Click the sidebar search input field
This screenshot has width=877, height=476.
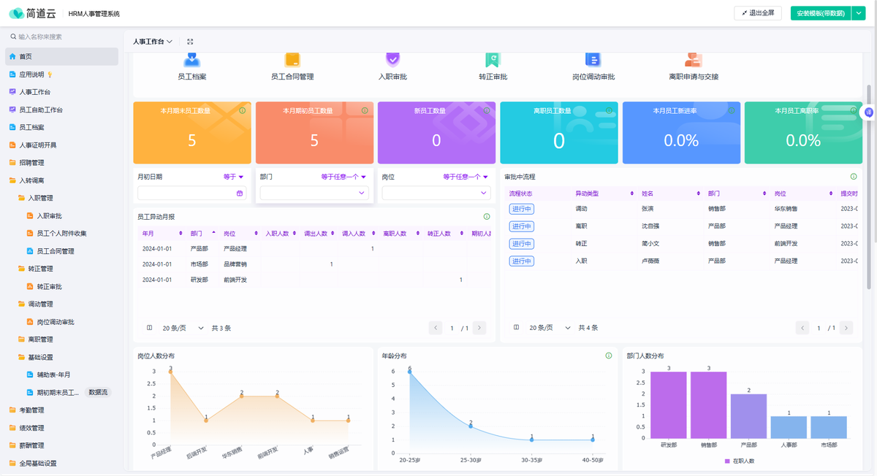click(62, 37)
